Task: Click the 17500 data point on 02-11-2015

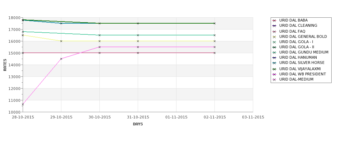Action: [215, 23]
